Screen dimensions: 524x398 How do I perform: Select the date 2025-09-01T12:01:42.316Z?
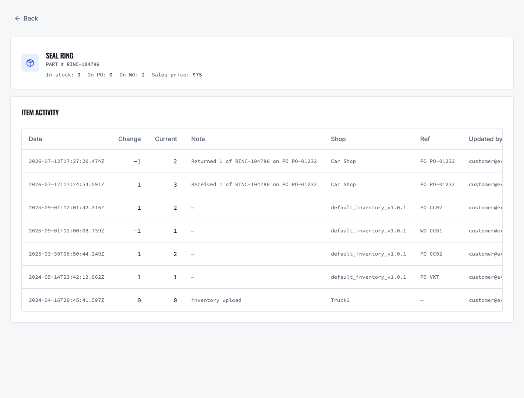[x=66, y=208]
